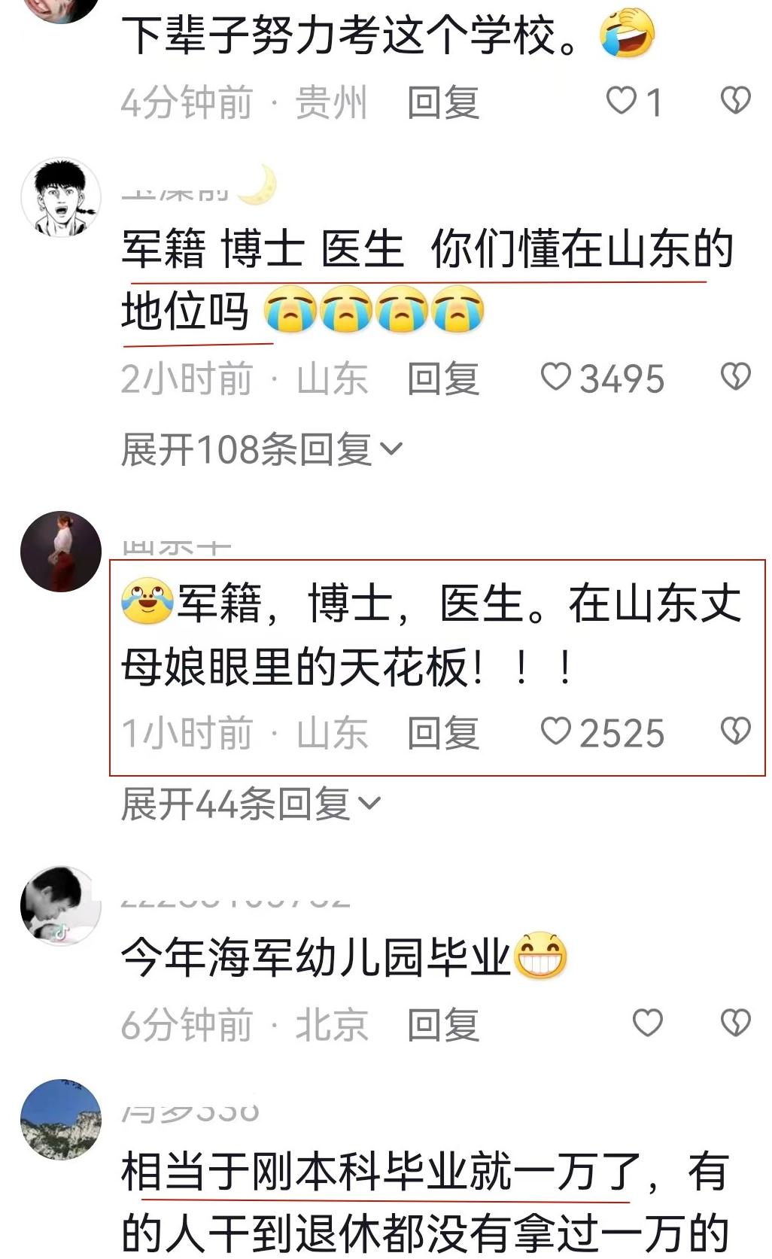This screenshot has width=772, height=1259.
Task: Open the manga-style face avatar profile
Action: click(x=61, y=198)
